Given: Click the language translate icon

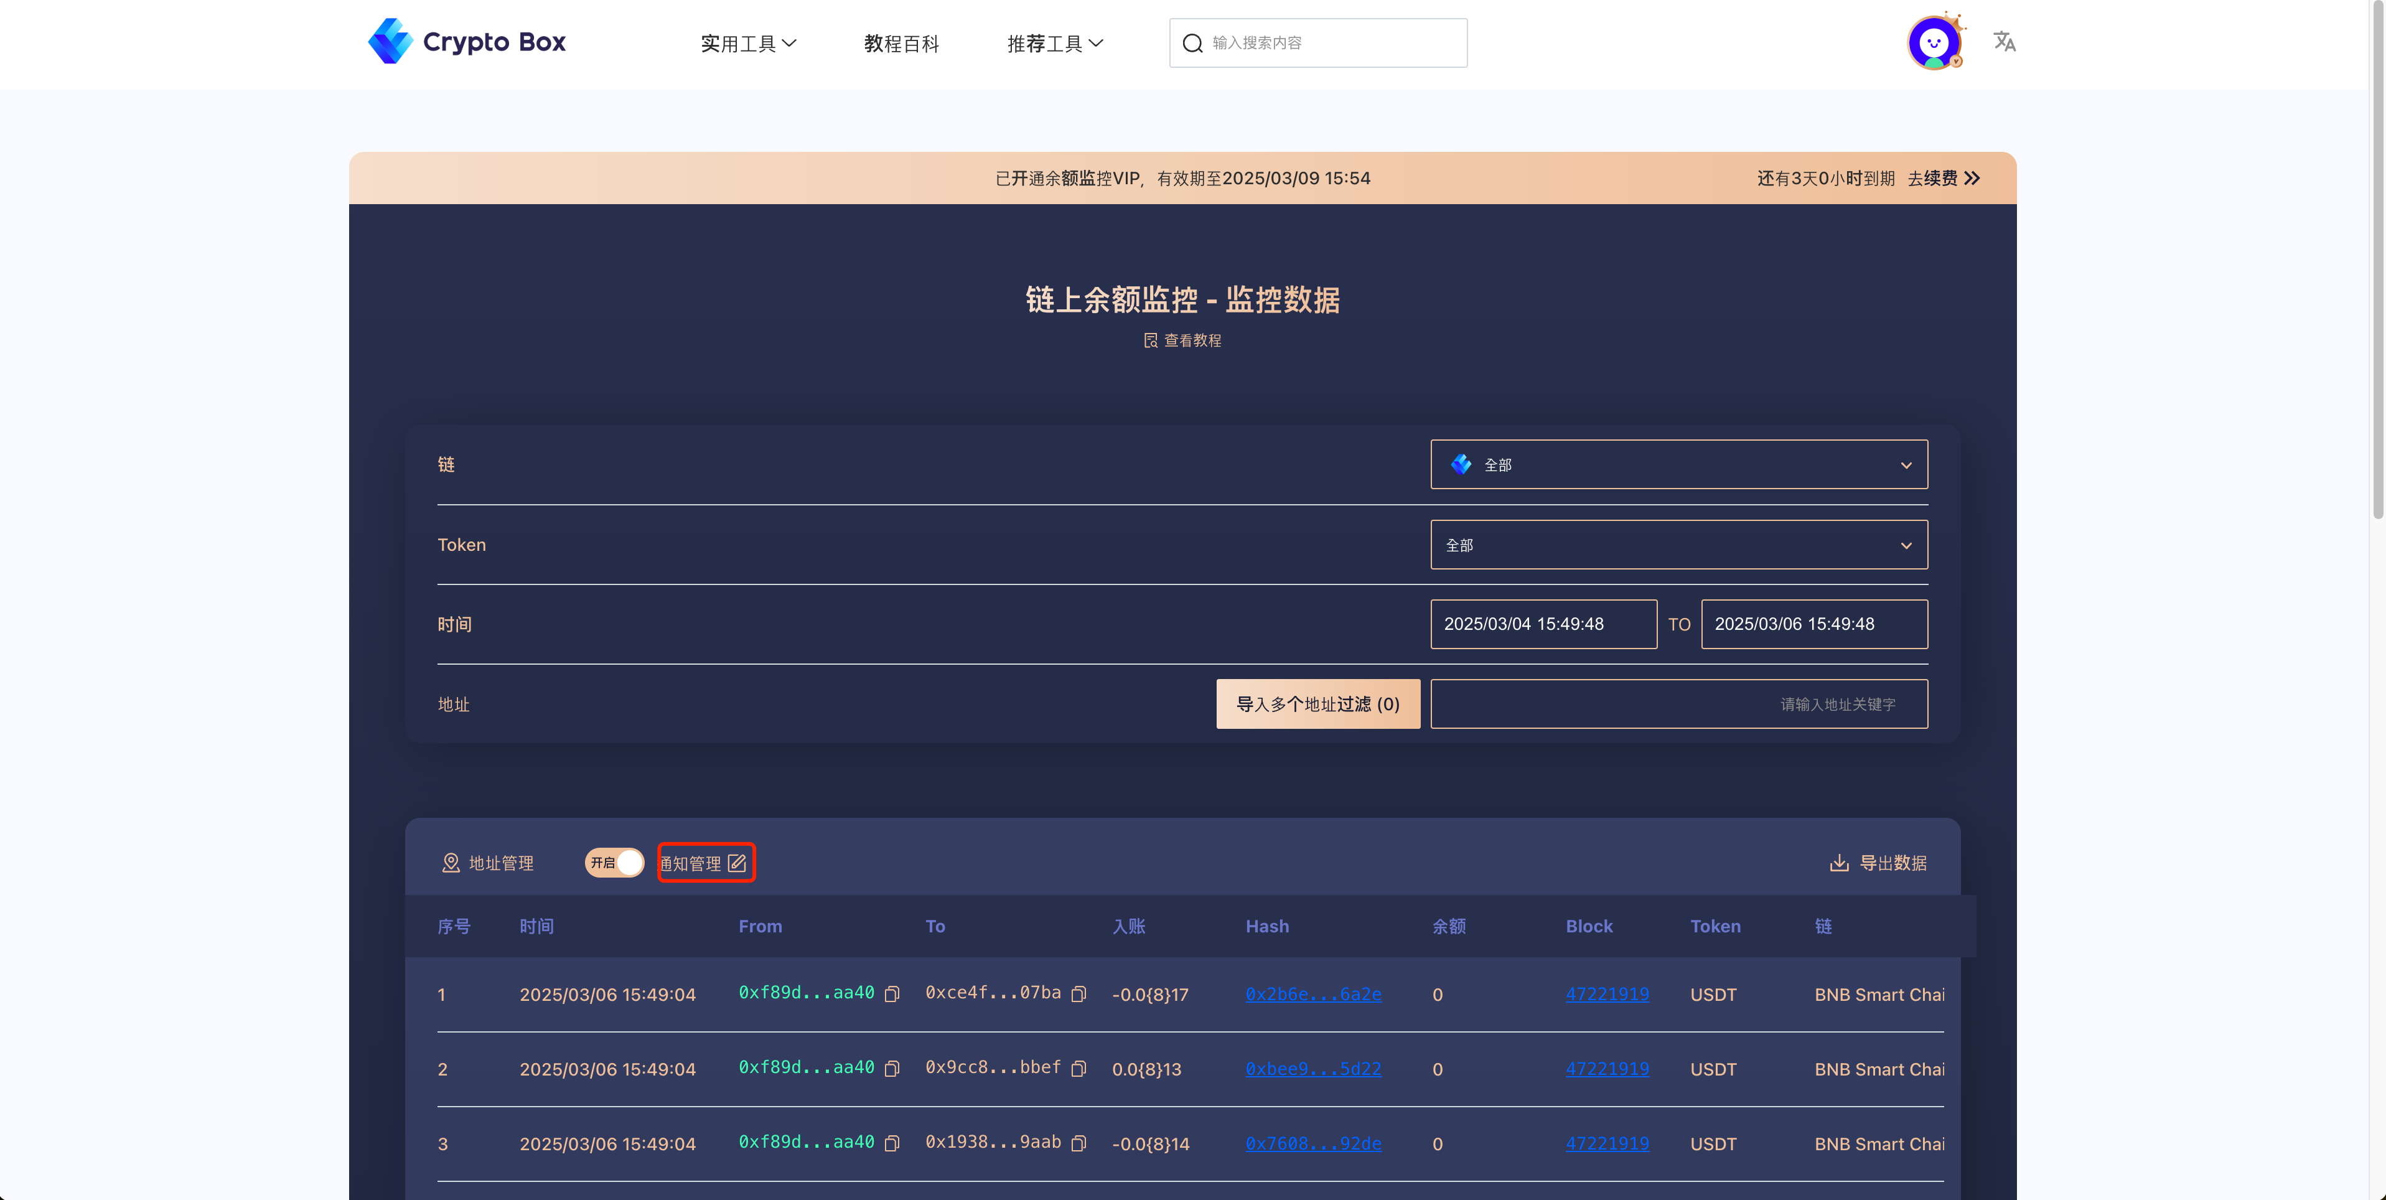Looking at the screenshot, I should point(2005,42).
